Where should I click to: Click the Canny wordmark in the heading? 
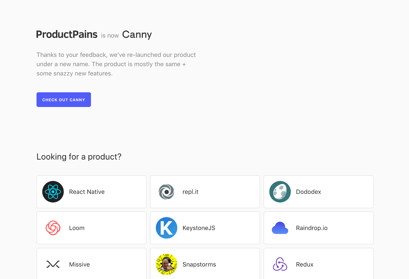[x=137, y=35]
